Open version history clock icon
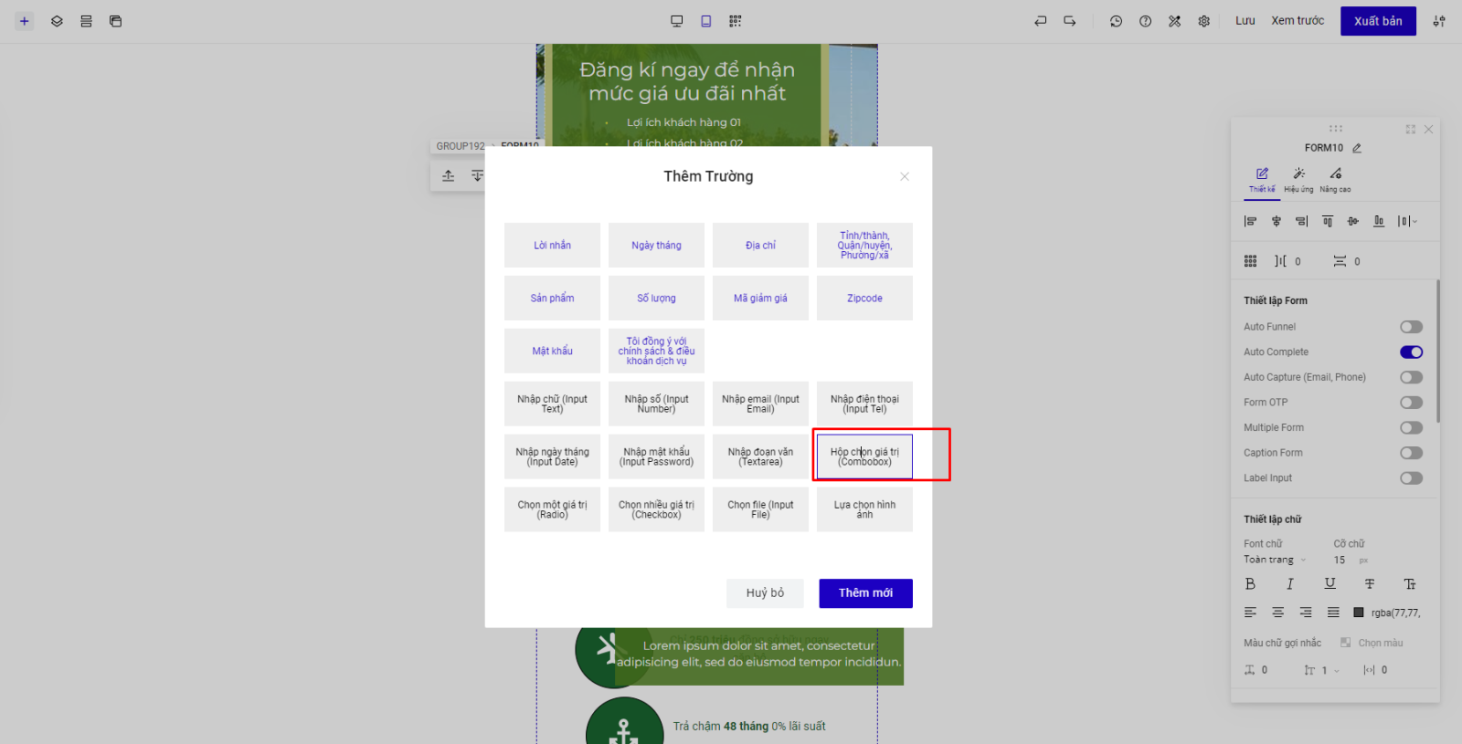 coord(1116,21)
